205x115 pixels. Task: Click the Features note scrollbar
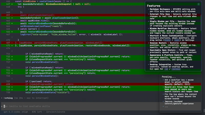pyautogui.click(x=201, y=22)
